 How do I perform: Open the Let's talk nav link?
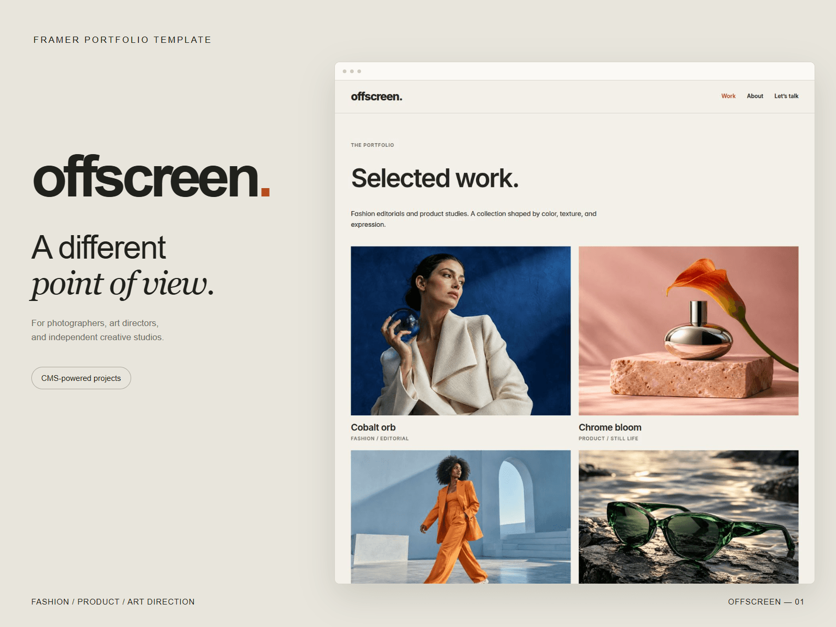tap(786, 96)
